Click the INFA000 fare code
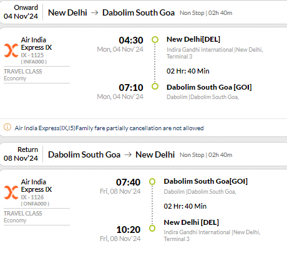287x256 pixels. (x=34, y=62)
